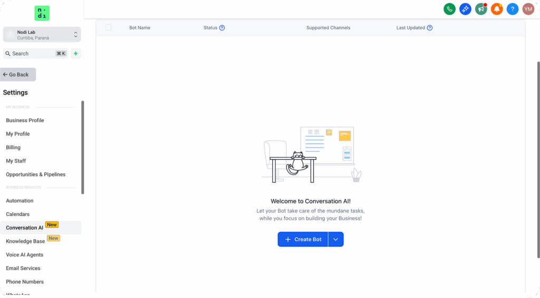Tick the select-all bots checkbox
Viewport: 540px width, 298px height.
pyautogui.click(x=109, y=27)
